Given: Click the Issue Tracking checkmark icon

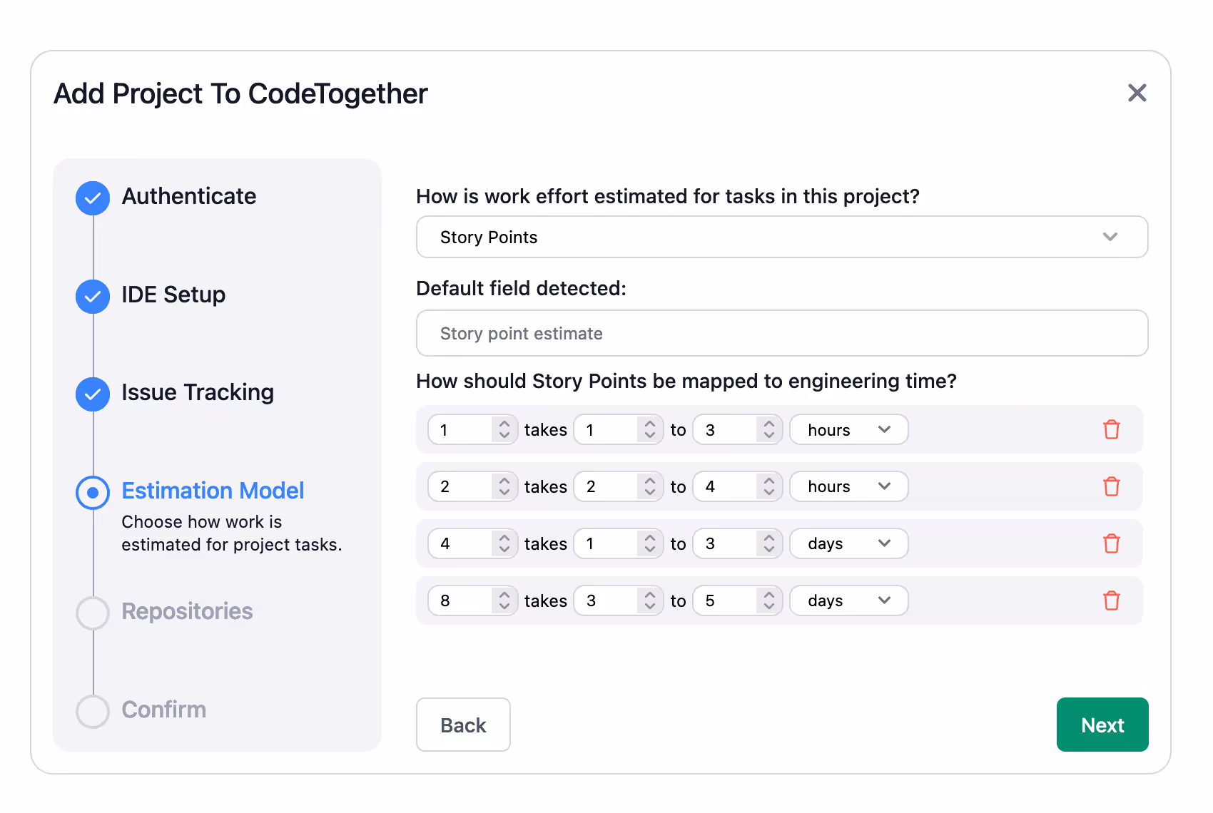Looking at the screenshot, I should pyautogui.click(x=93, y=394).
